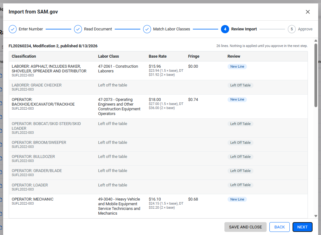Click the $16.10 base rate
The image size is (321, 235).
pos(155,199)
